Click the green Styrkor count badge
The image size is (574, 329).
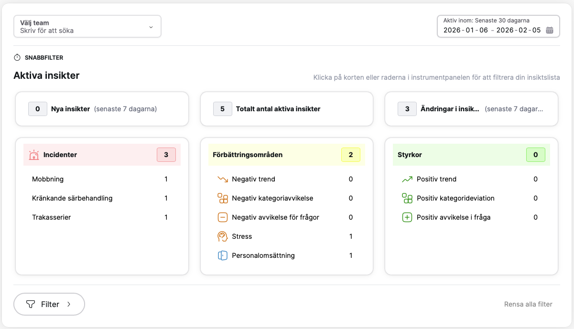[535, 155]
